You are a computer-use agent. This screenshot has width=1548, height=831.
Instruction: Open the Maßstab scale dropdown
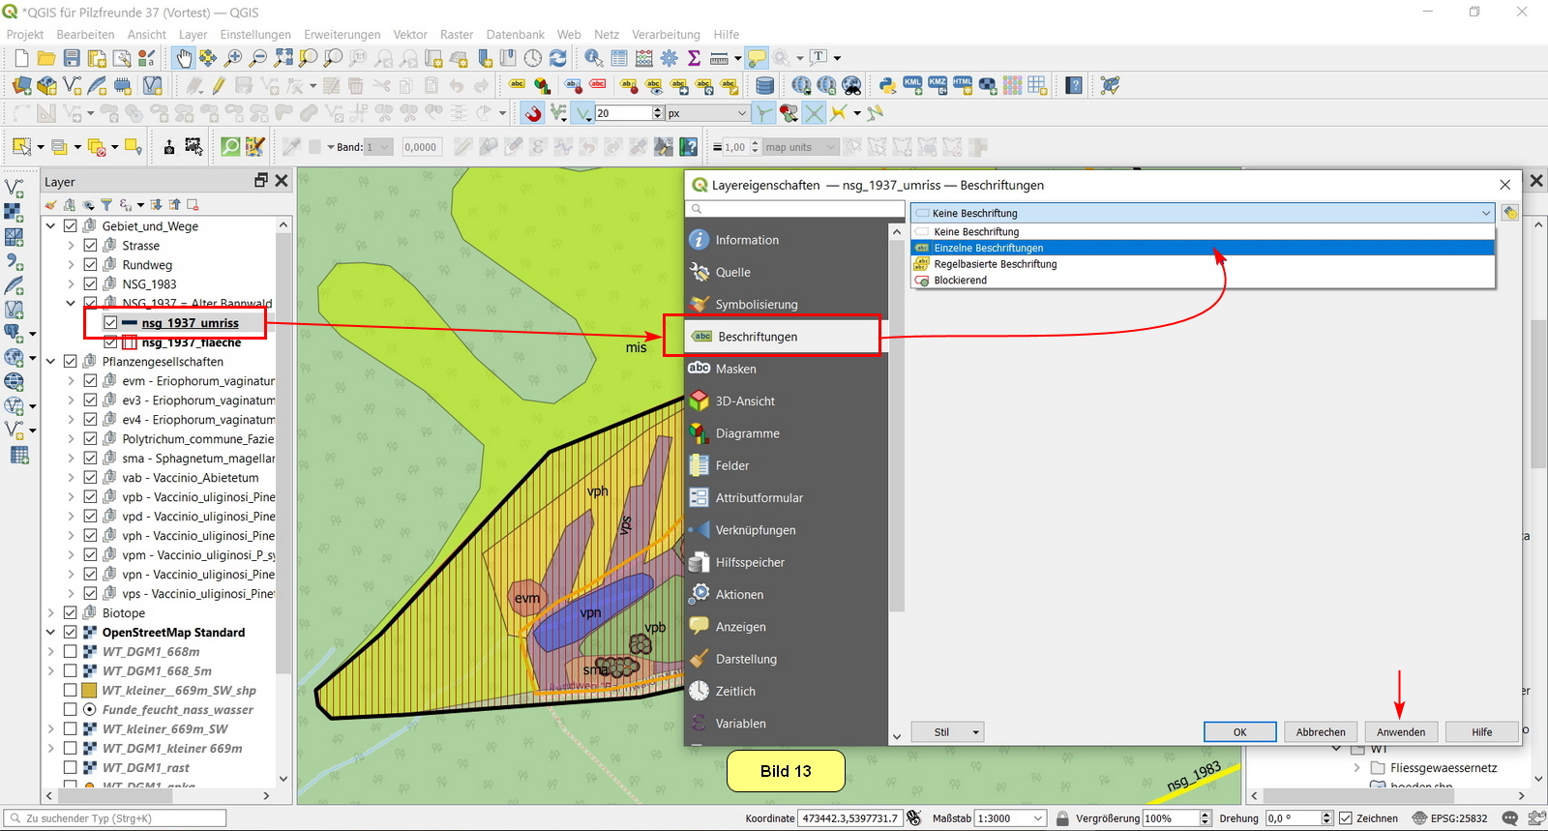point(1038,818)
